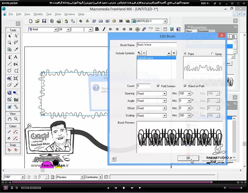Click the fill color swatch in Colors
Screen dimensions: 248x193
[15, 138]
